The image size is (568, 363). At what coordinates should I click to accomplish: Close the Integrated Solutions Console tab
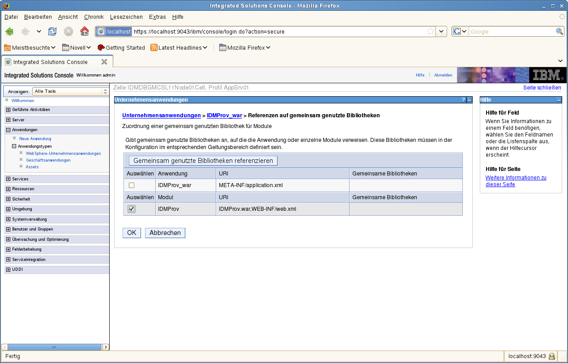(x=104, y=62)
